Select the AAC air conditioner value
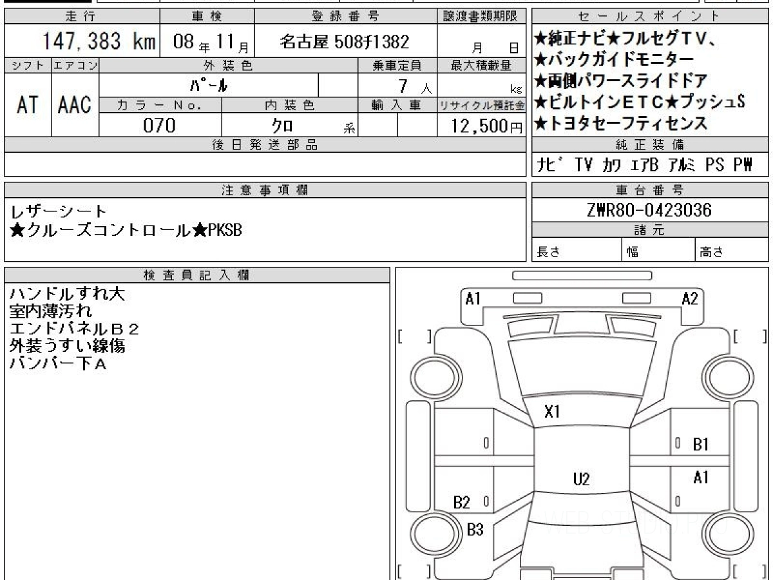773x580 pixels. pyautogui.click(x=75, y=105)
